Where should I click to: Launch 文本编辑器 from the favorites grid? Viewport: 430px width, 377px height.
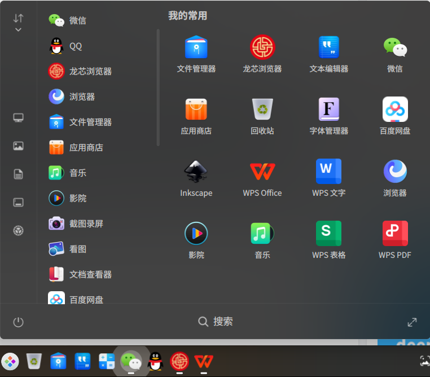click(x=329, y=54)
